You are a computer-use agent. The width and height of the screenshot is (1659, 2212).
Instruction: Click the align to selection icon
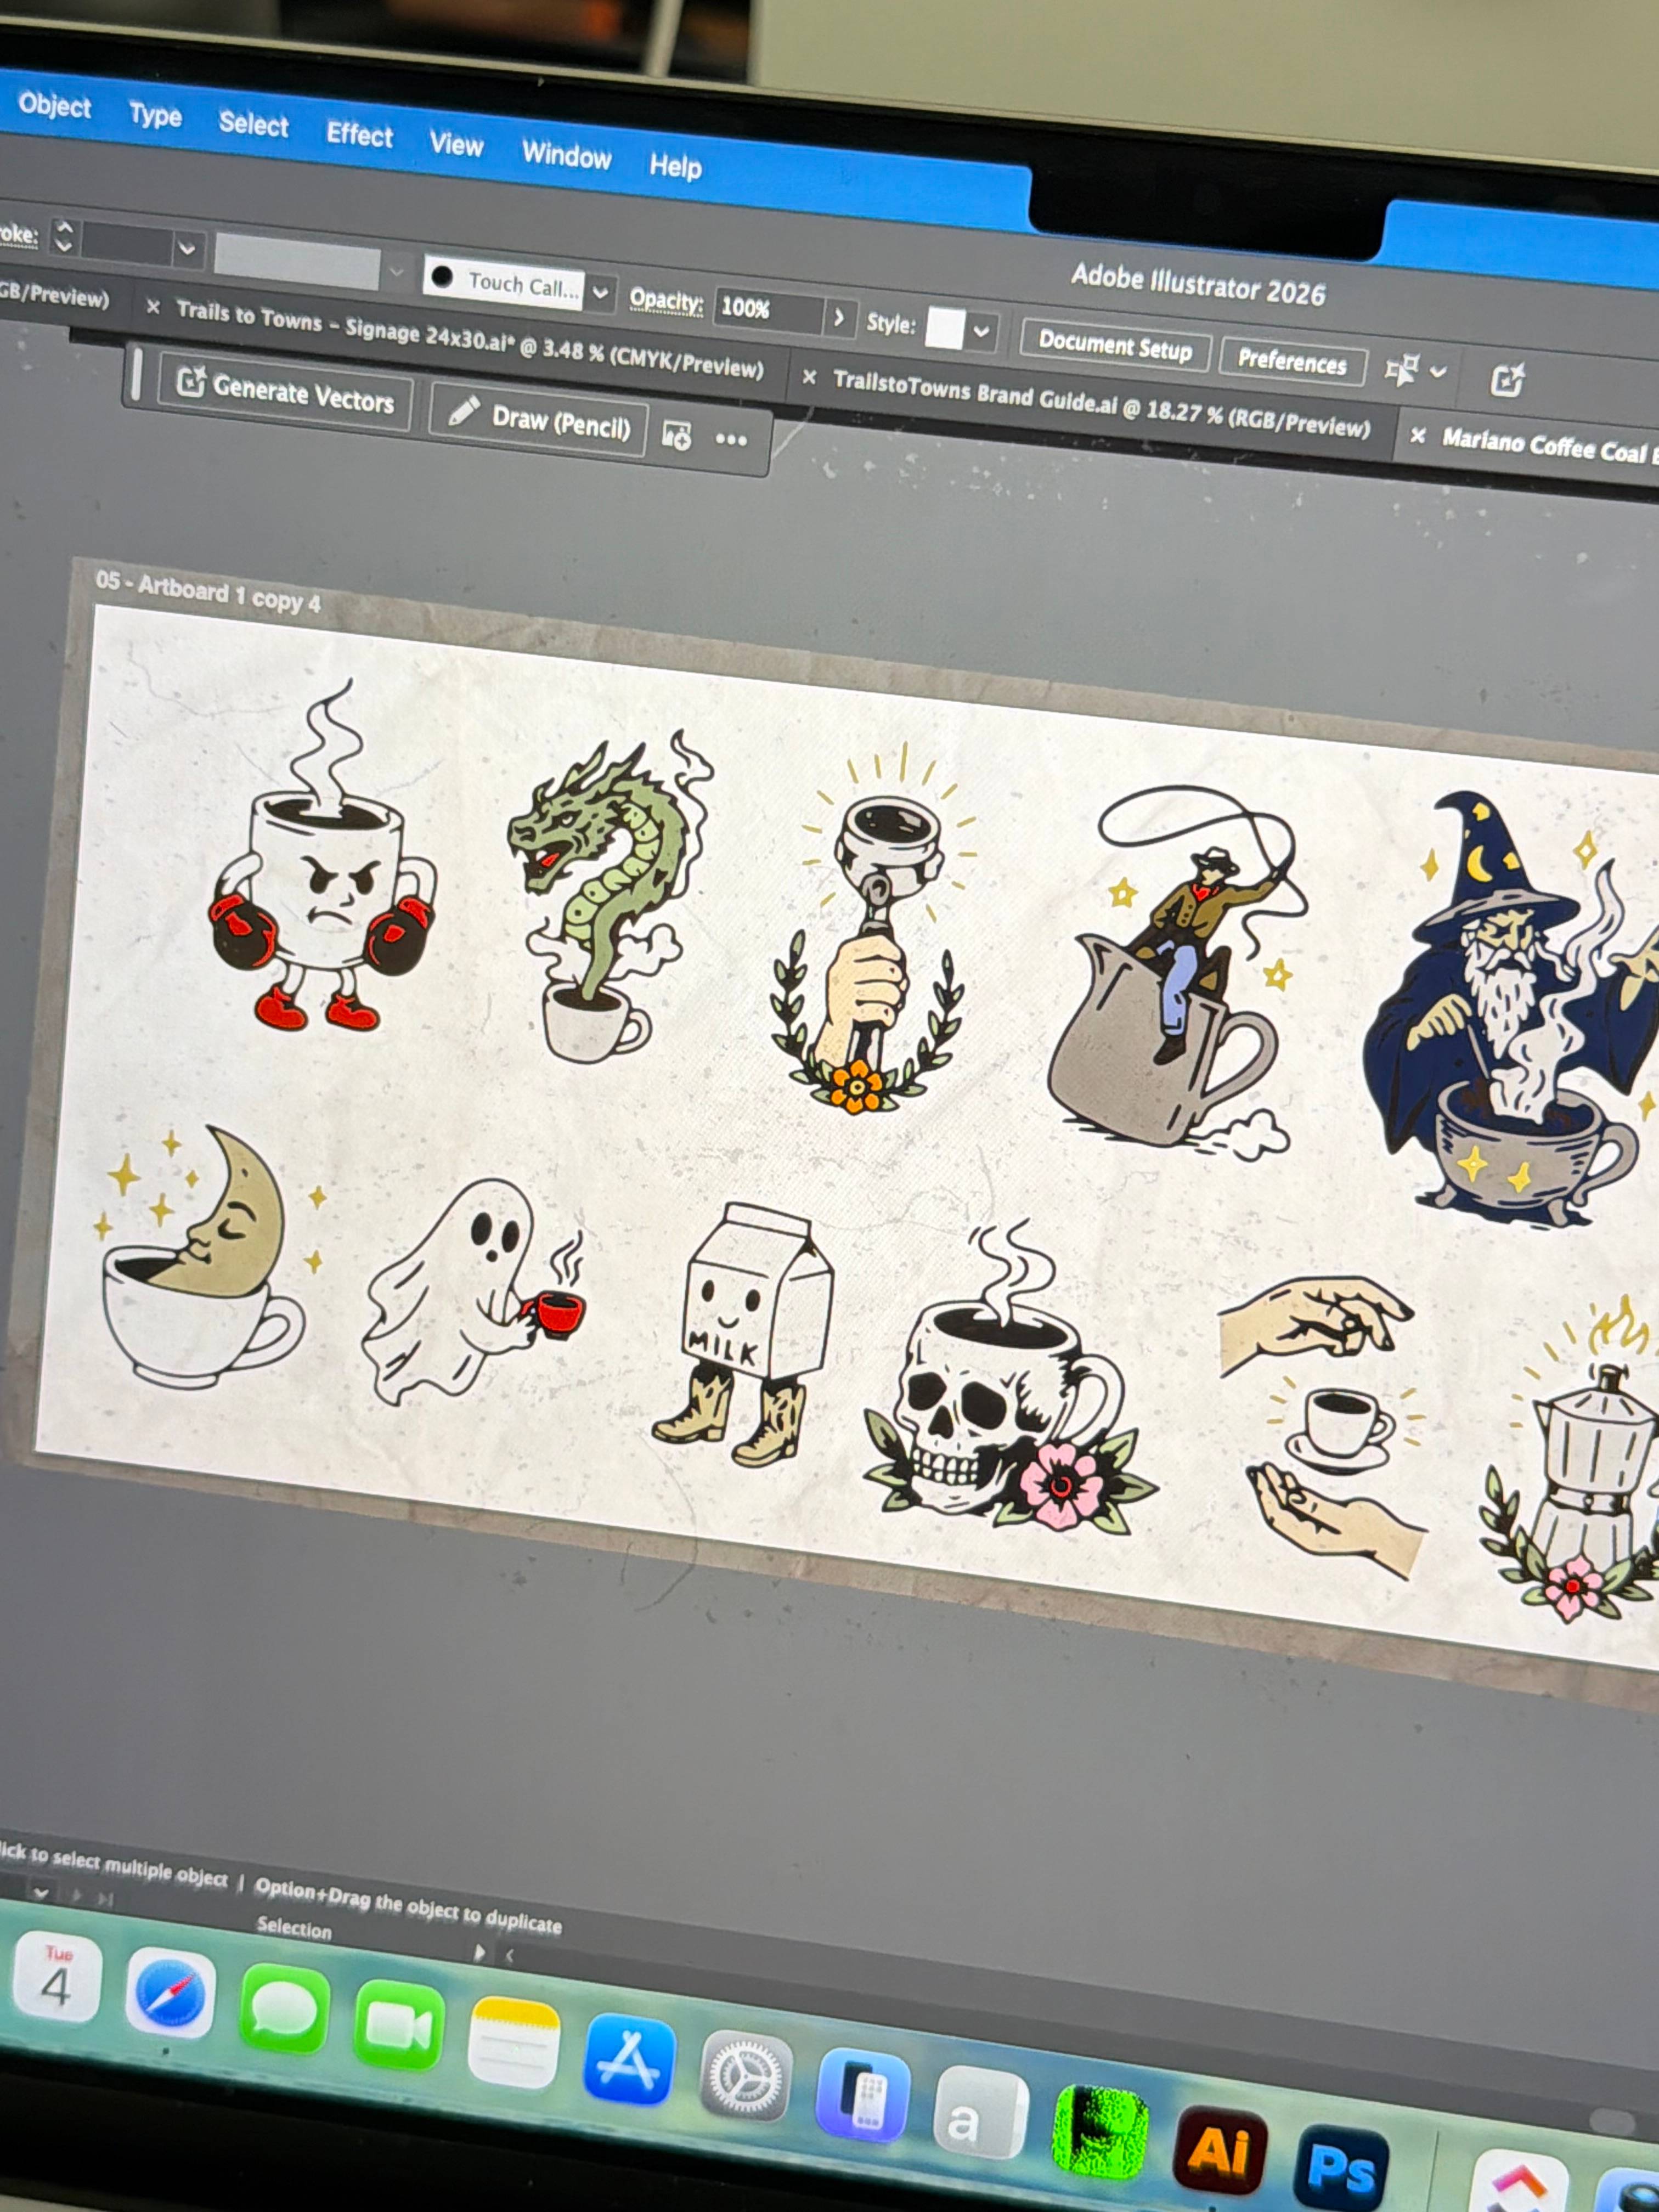(1401, 370)
